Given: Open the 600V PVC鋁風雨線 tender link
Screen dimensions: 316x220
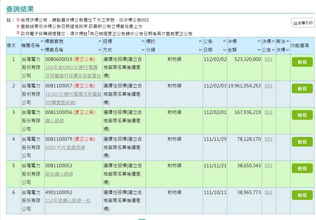Looking at the screenshot, I should (65, 147).
